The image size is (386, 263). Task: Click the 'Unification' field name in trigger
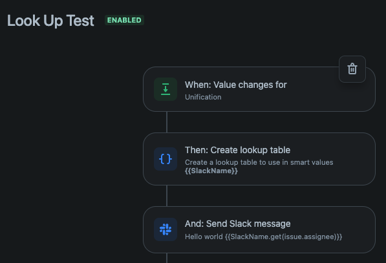(203, 97)
